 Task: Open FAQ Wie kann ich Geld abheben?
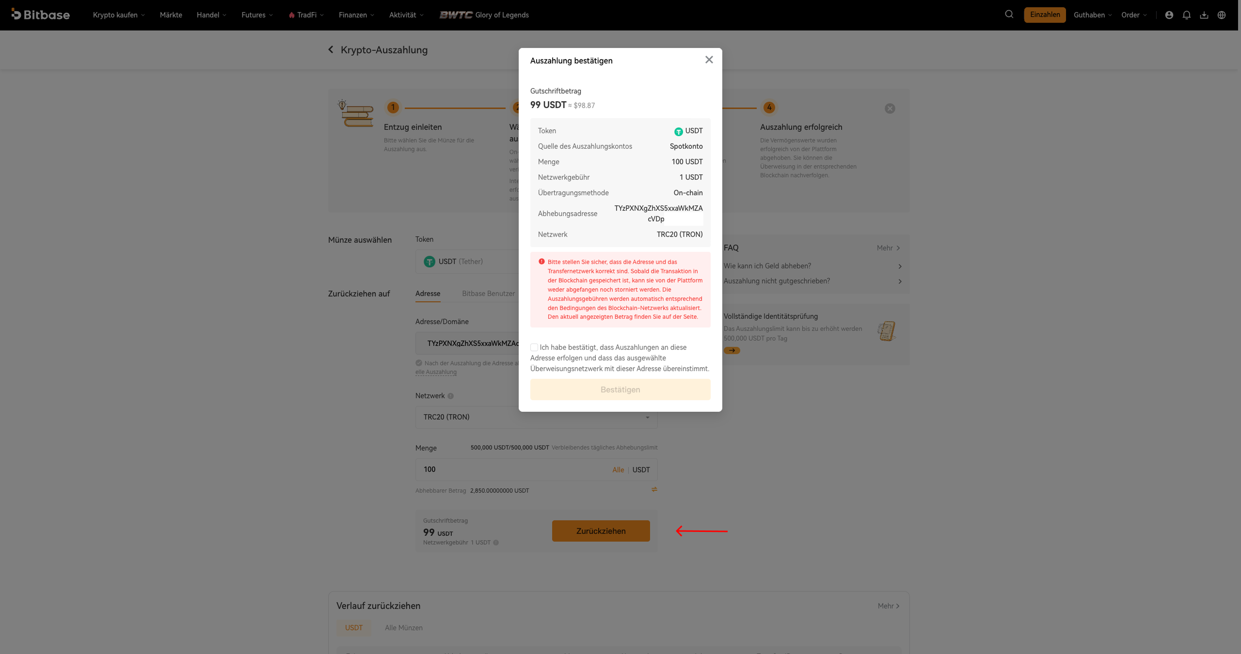pos(812,266)
